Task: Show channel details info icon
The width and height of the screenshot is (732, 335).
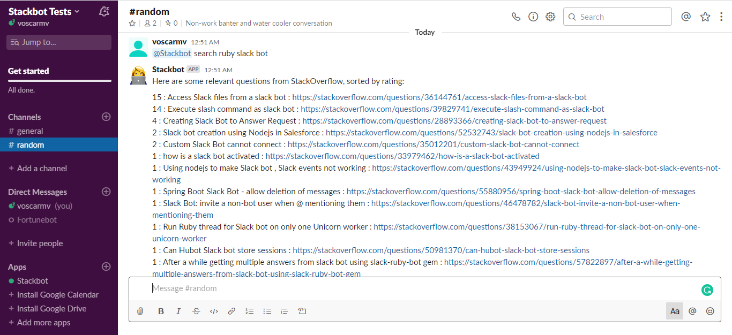Action: pos(533,17)
